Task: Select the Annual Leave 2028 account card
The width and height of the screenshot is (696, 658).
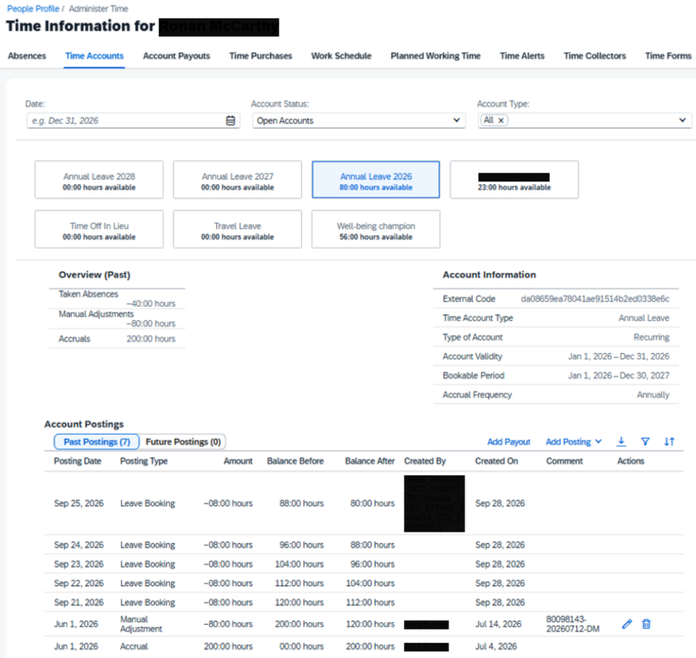Action: coord(99,179)
